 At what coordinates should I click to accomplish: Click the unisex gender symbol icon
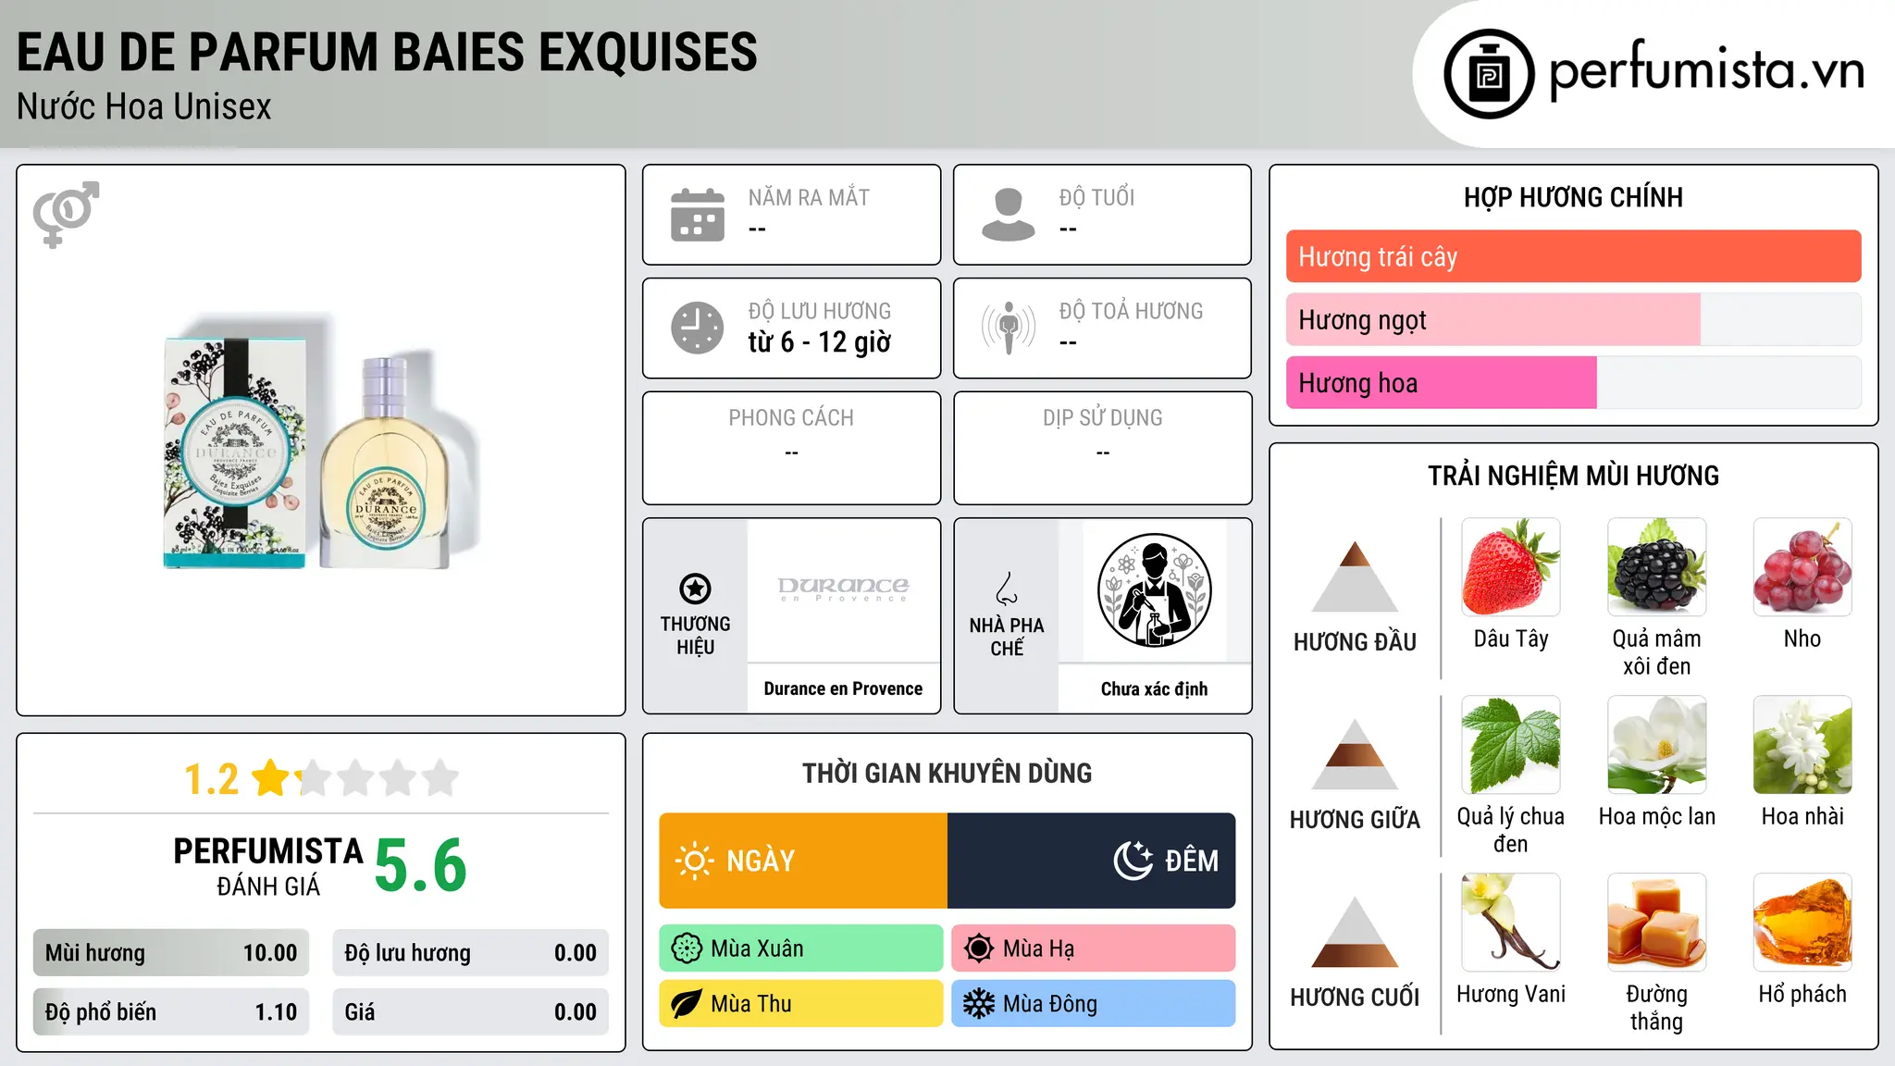[x=66, y=214]
